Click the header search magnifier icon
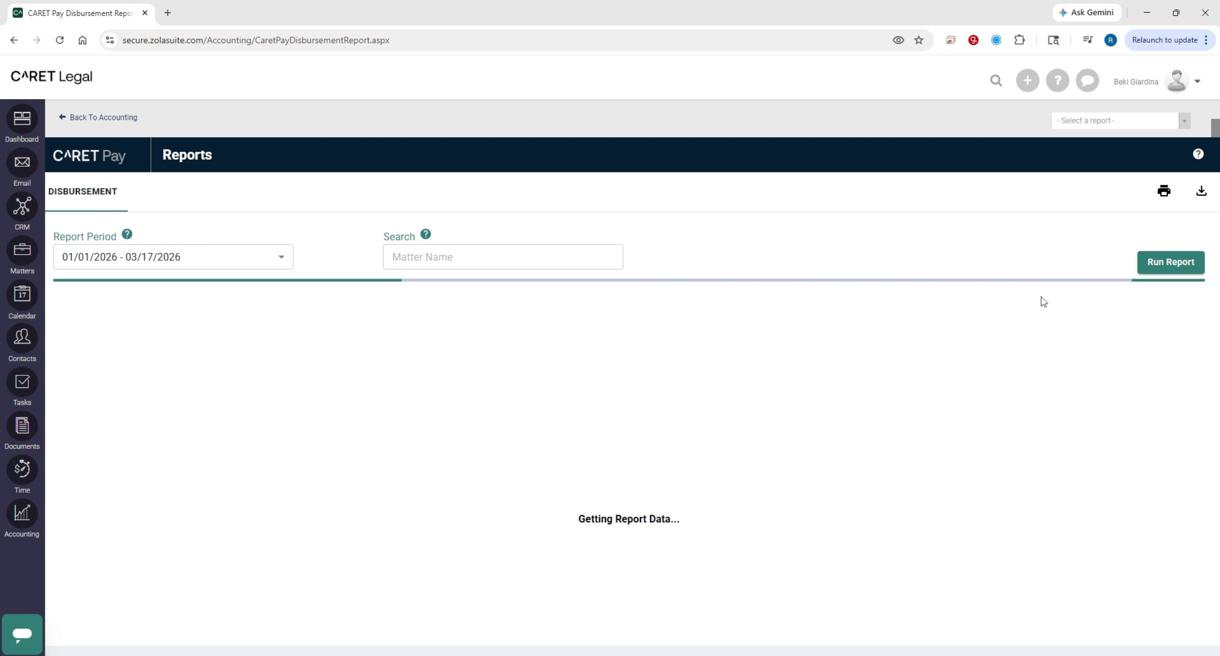The height and width of the screenshot is (656, 1220). pos(996,81)
